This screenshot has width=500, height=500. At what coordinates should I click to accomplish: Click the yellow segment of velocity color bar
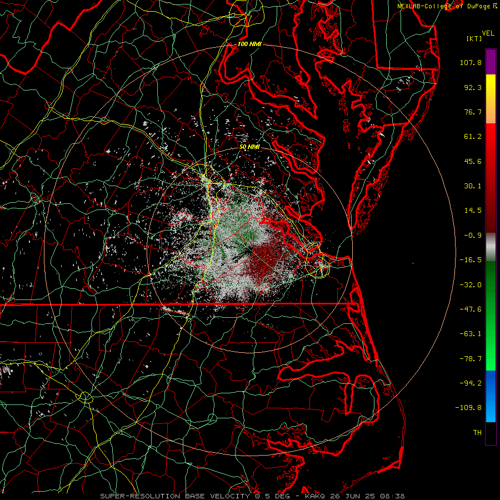point(491,87)
